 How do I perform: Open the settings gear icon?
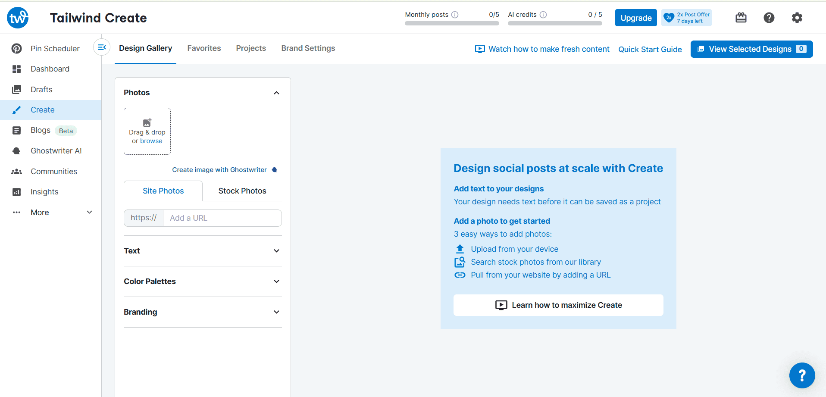797,18
